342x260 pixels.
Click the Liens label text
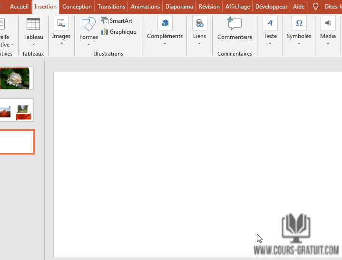[x=200, y=36]
